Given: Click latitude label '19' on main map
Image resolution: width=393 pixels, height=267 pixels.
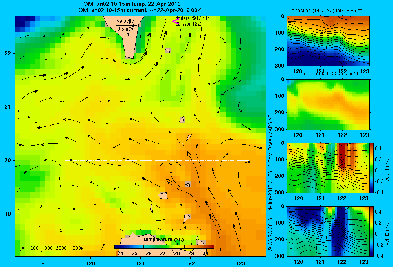Looking at the screenshot, I should pyautogui.click(x=8, y=214).
